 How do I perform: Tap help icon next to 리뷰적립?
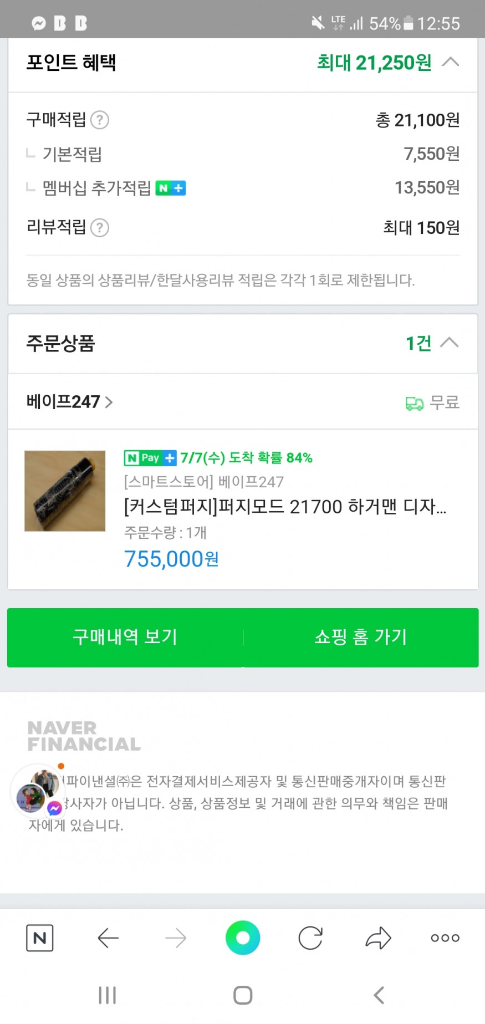click(x=100, y=228)
